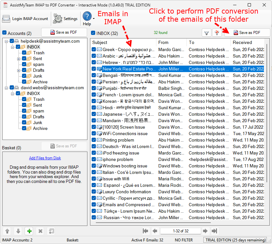The image size is (272, 244).
Task: Go to the last page of emails
Action: pos(214,231)
